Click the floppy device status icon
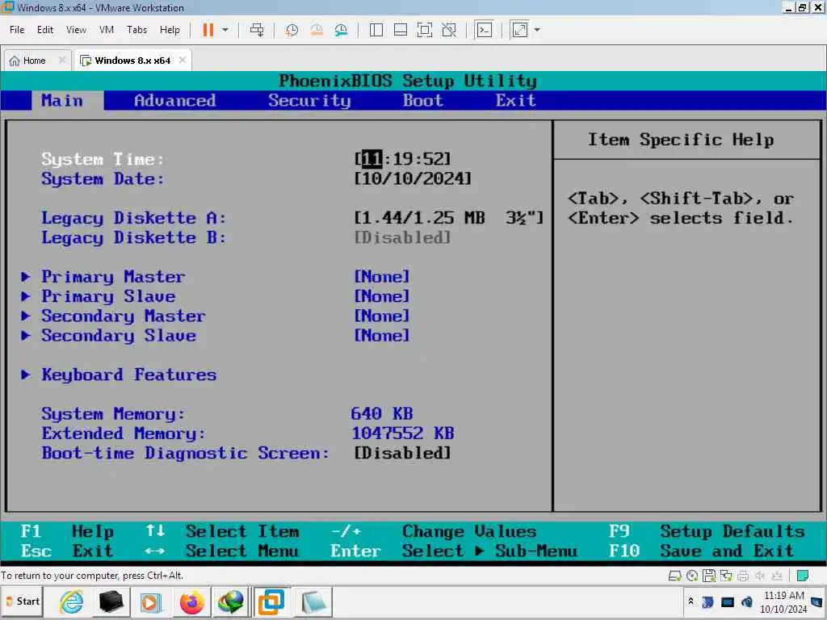 709,576
